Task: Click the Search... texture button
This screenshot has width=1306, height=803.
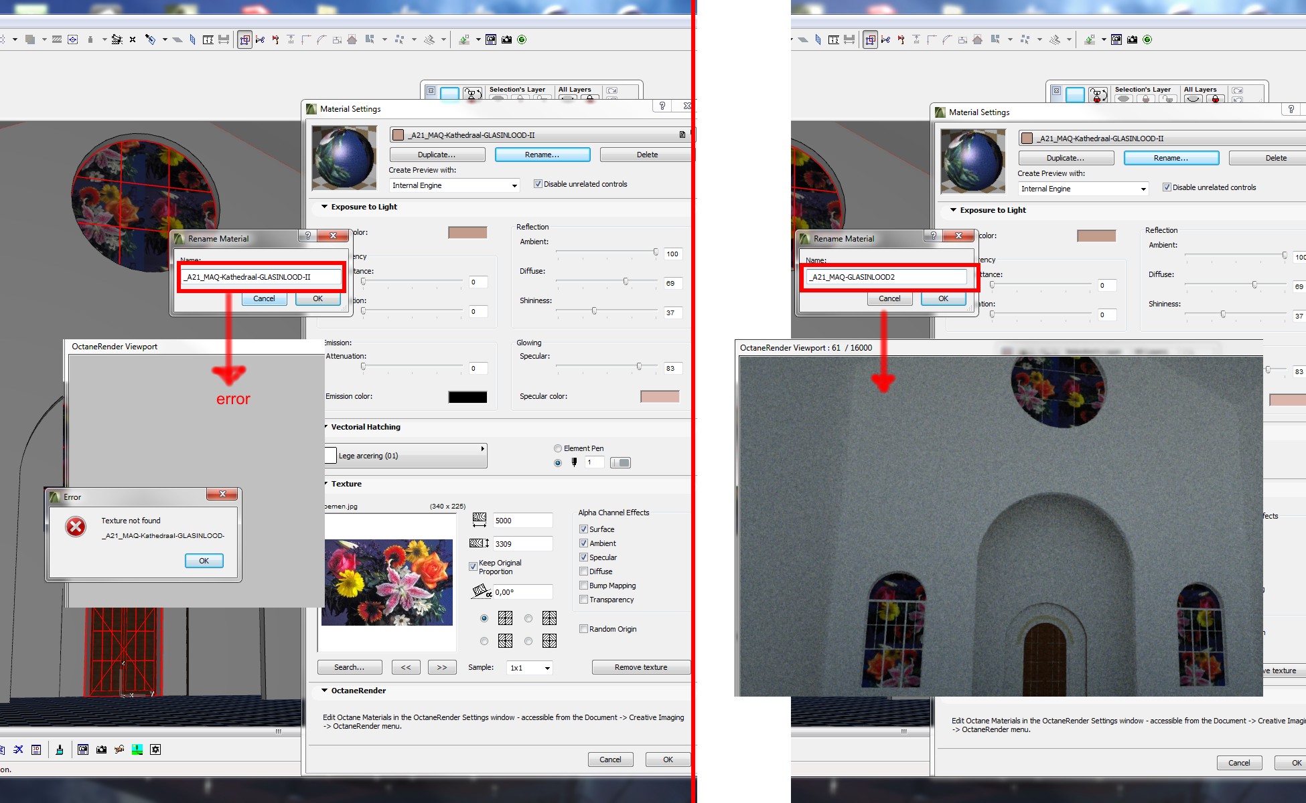Action: [x=350, y=667]
